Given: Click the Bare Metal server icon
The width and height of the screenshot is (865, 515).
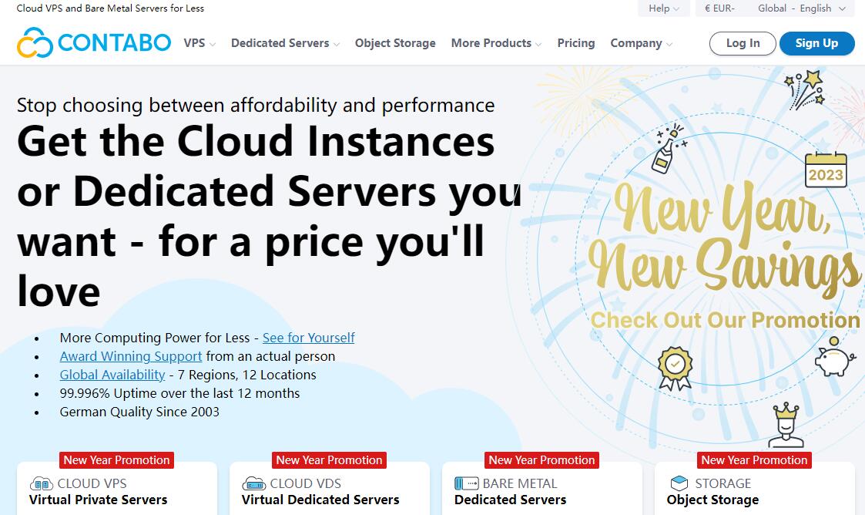Looking at the screenshot, I should click(x=466, y=484).
